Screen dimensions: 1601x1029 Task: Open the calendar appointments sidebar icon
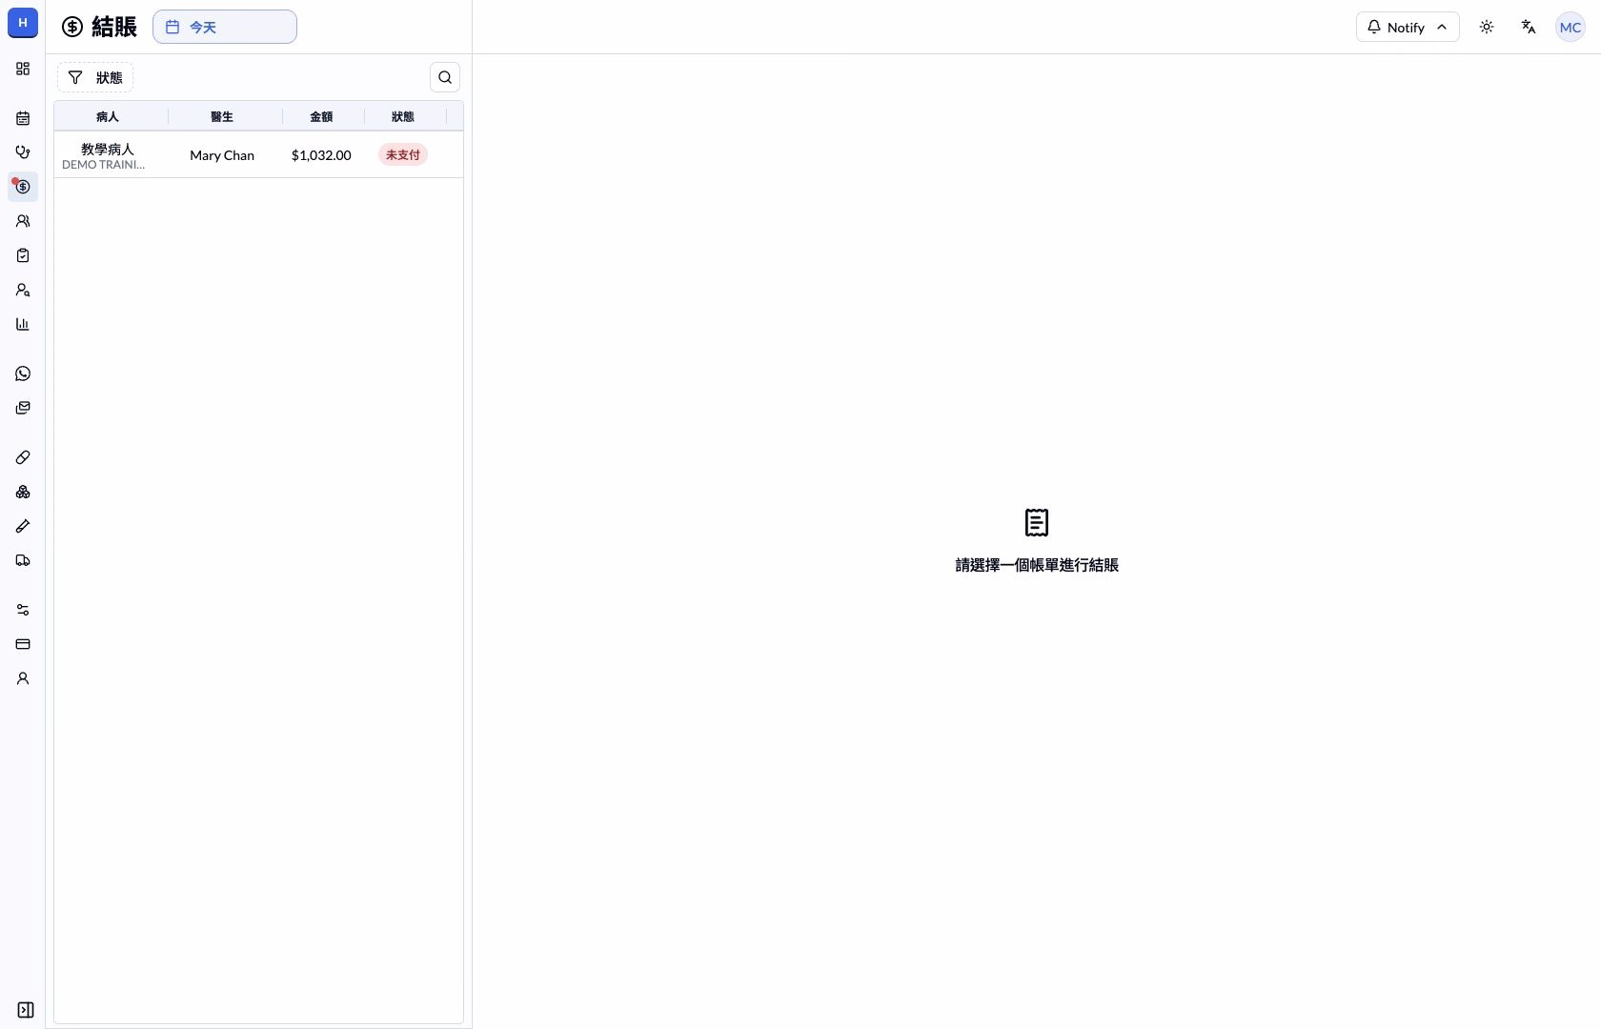pos(23,118)
